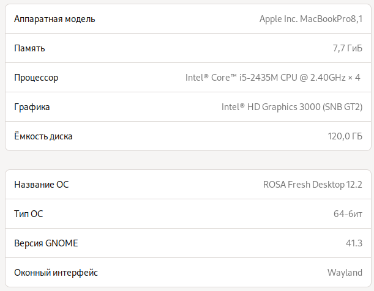Click the Графика label
This screenshot has height=291, width=374.
click(32, 107)
